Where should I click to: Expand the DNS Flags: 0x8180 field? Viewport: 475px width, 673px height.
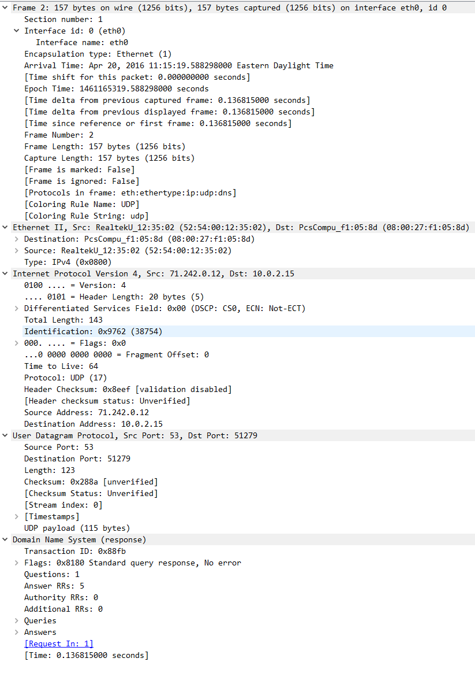[16, 563]
